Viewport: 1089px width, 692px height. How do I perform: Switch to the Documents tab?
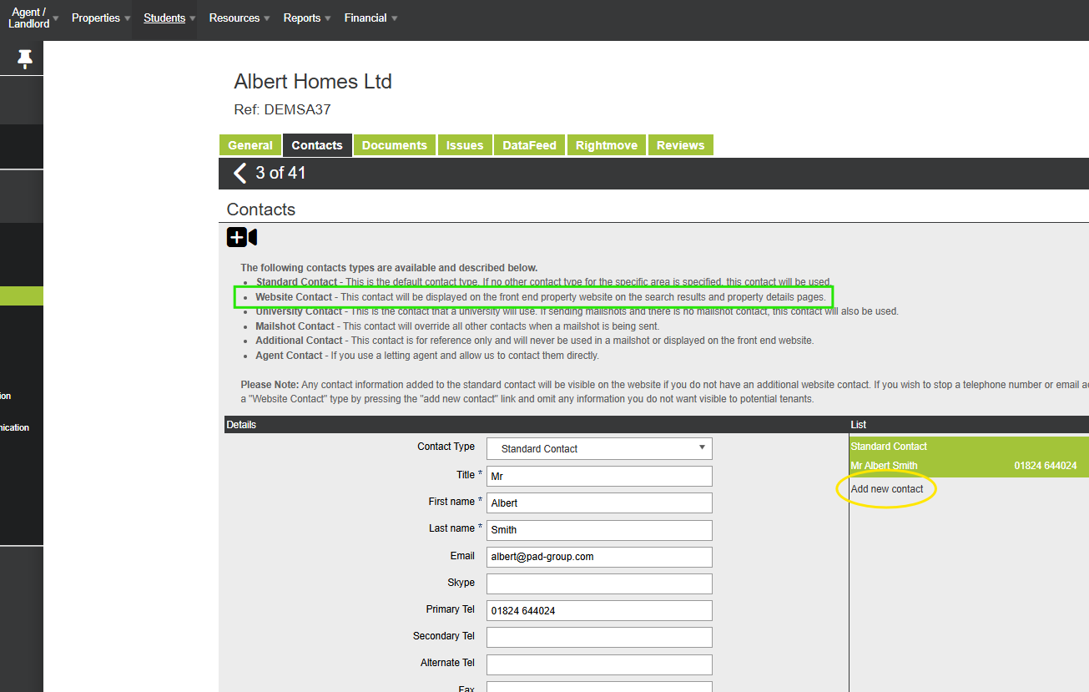pos(394,145)
